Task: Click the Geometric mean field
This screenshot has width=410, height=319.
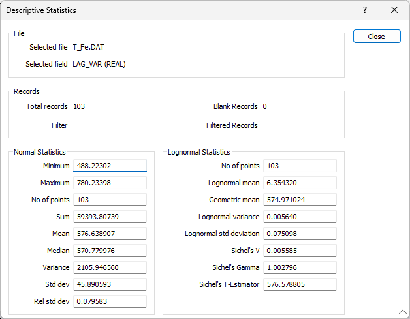Action: (x=300, y=200)
